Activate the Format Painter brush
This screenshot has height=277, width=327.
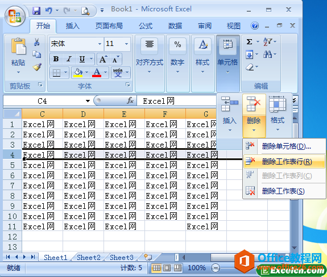click(x=37, y=66)
